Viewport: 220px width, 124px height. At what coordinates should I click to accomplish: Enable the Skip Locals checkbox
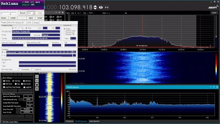(22, 84)
